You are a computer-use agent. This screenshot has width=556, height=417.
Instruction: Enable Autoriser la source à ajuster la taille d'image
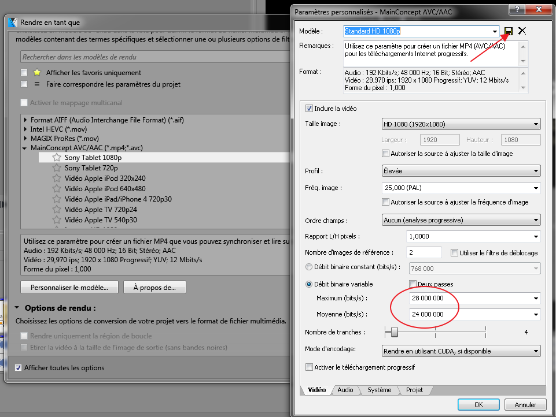[x=385, y=154]
